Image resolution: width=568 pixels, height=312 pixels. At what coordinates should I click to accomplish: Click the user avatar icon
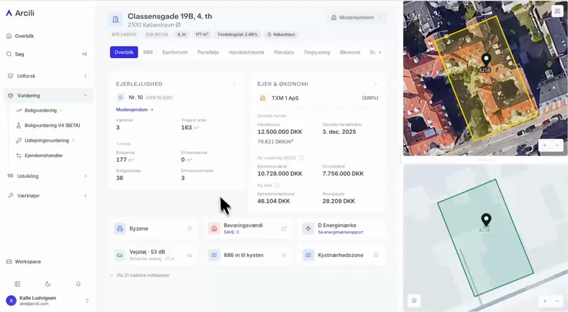pos(11,301)
